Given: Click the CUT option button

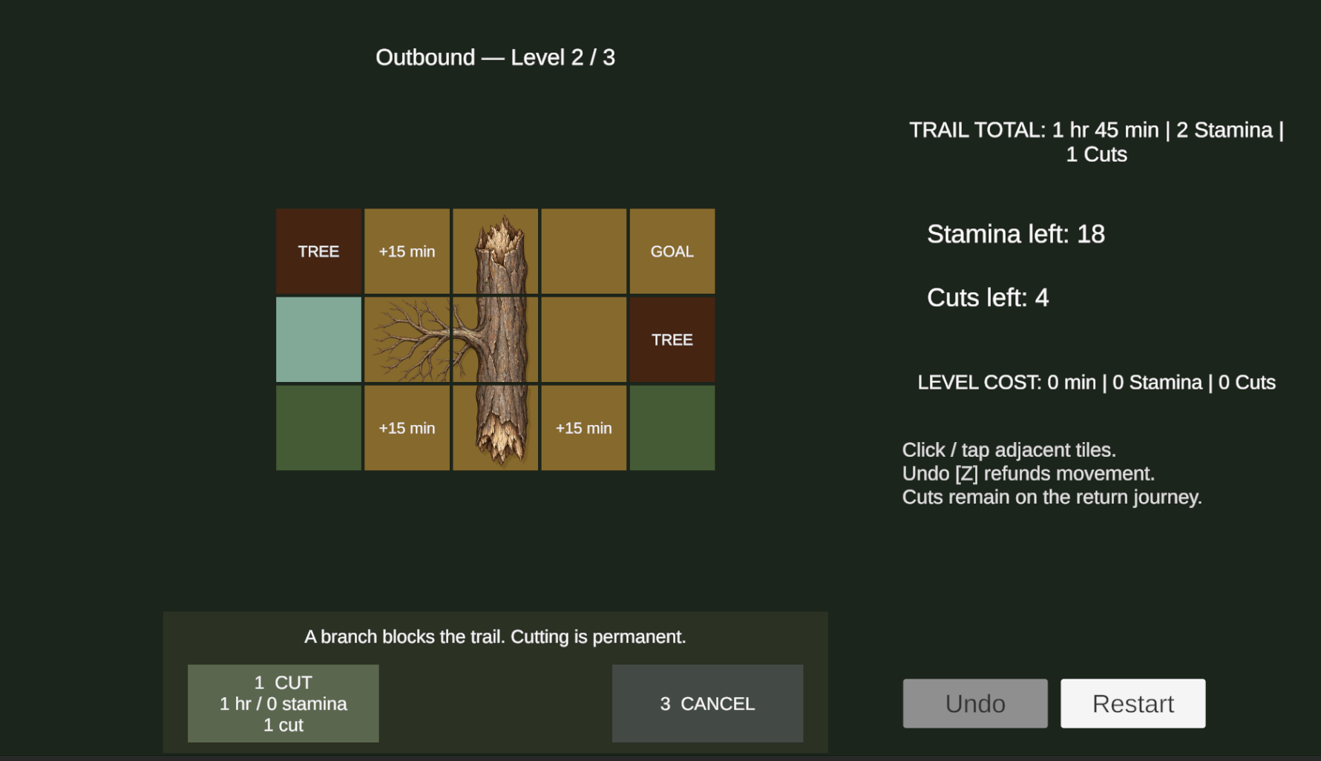Looking at the screenshot, I should point(283,703).
